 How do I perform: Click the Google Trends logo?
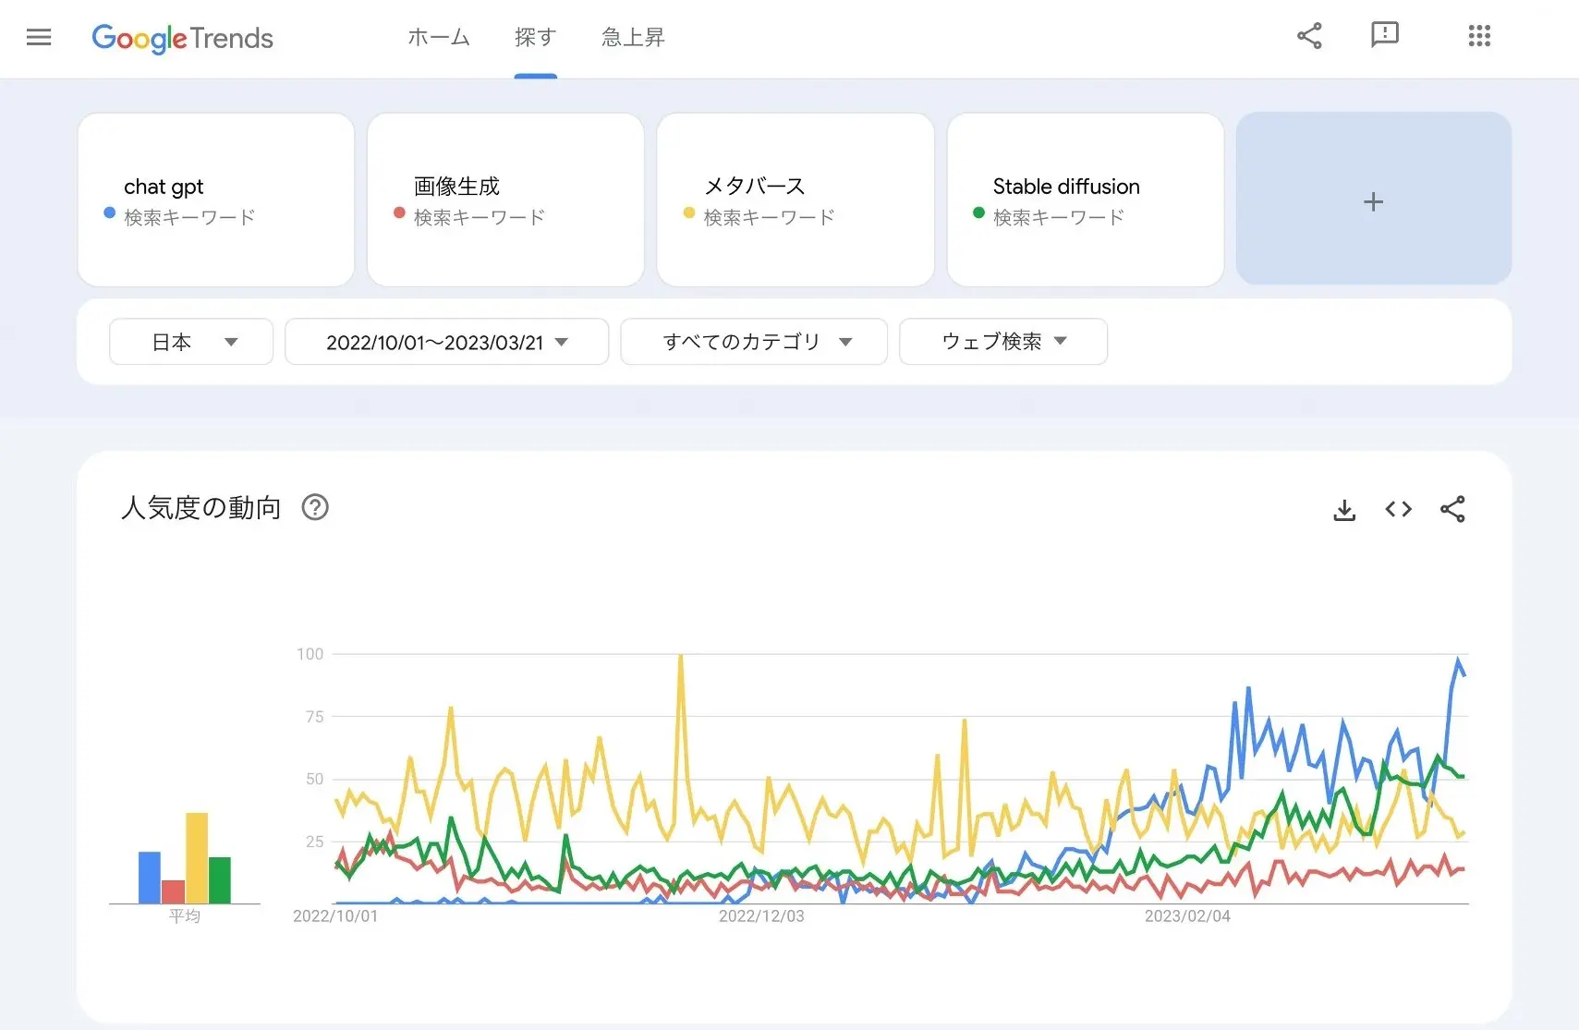point(182,38)
